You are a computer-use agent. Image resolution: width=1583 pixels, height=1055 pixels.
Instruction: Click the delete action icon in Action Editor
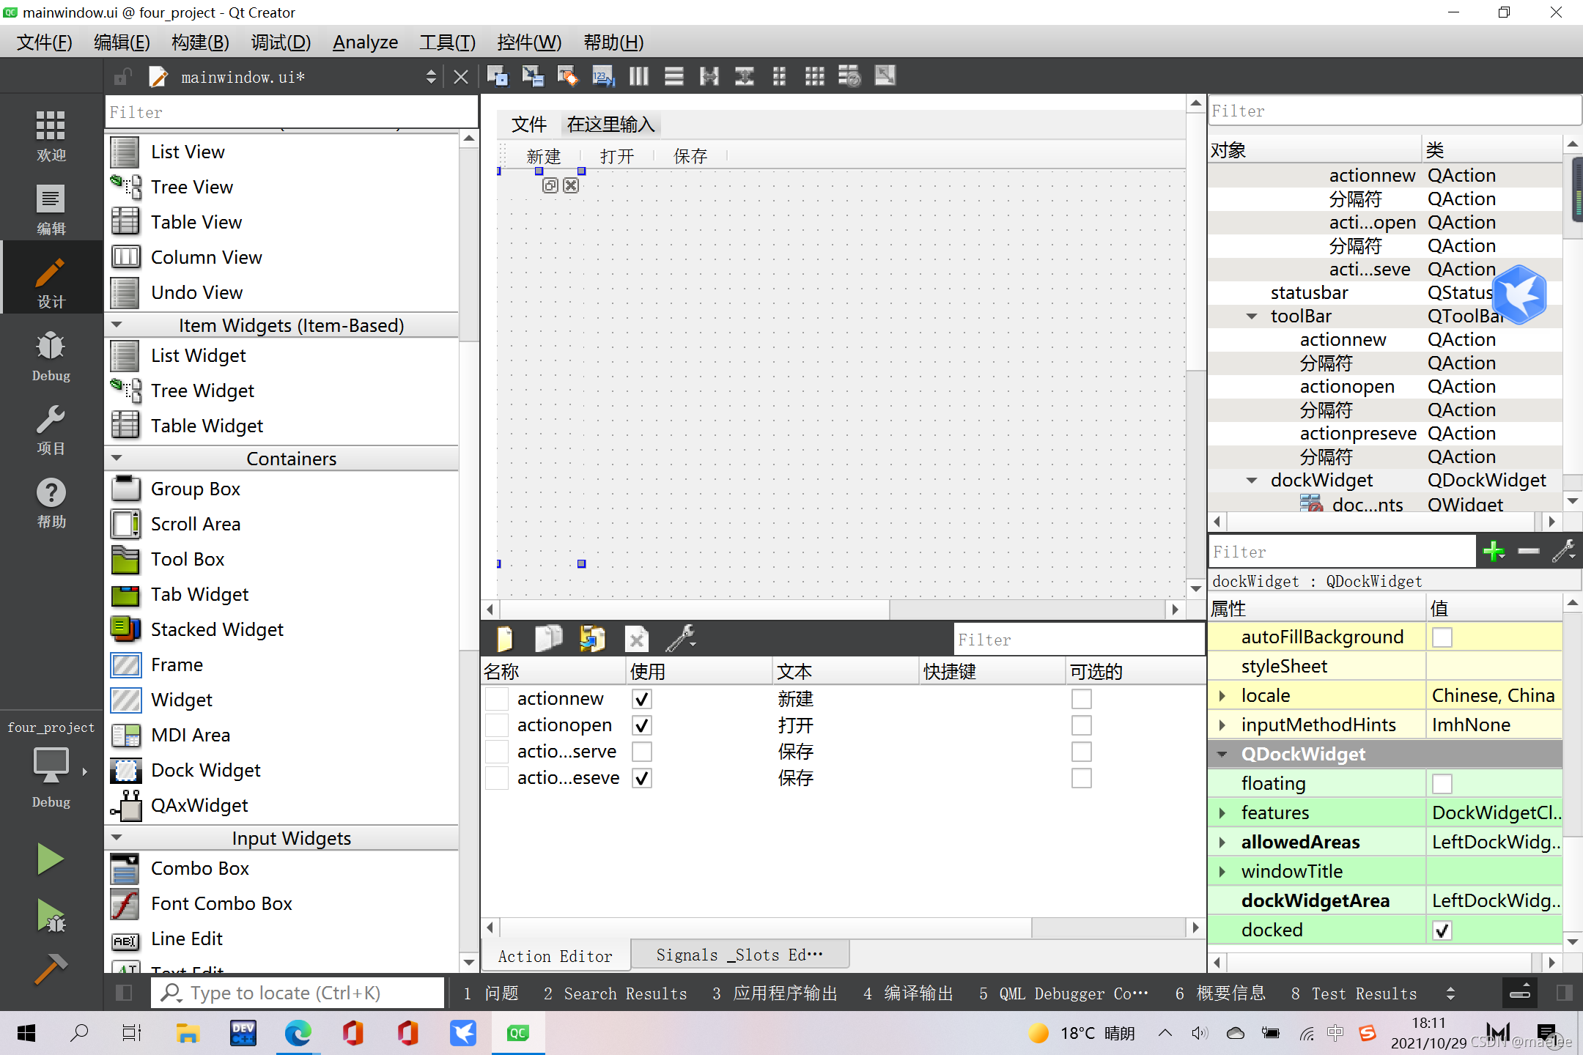tap(636, 638)
